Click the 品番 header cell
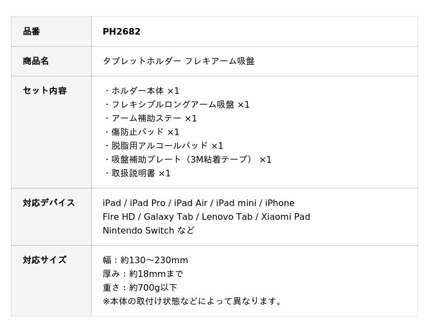 tap(31, 32)
